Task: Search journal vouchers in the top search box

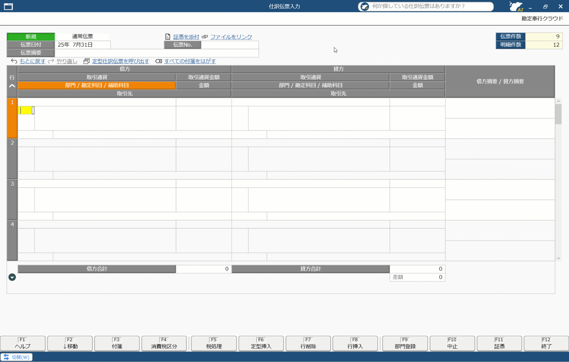Action: tap(426, 6)
